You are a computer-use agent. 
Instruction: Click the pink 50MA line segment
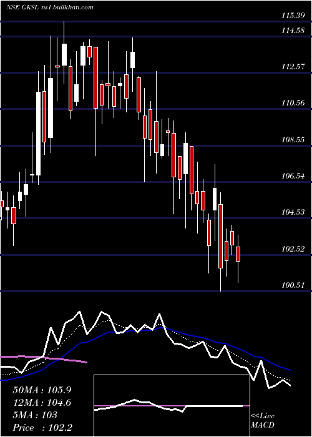pos(44,359)
